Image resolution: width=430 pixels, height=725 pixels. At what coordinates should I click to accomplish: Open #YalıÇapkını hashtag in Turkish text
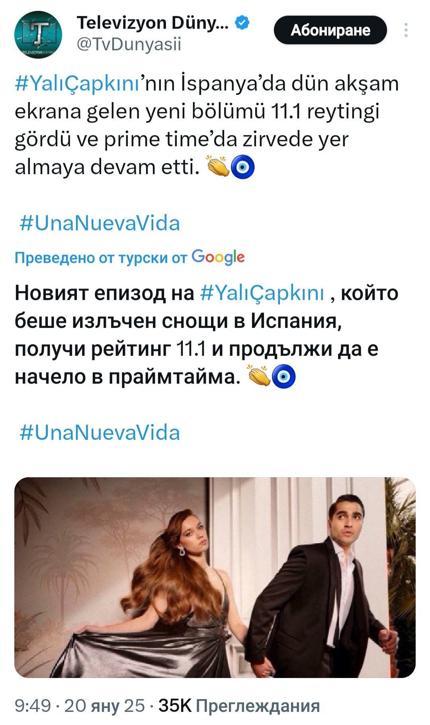(x=77, y=84)
